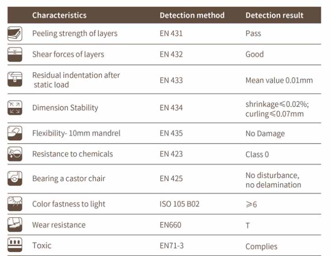The height and width of the screenshot is (256, 331).
Task: Click the EN71-3 detection method
Action: pyautogui.click(x=171, y=246)
